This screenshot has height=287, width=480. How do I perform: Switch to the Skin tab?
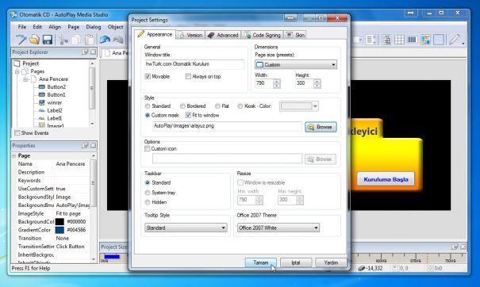(295, 35)
